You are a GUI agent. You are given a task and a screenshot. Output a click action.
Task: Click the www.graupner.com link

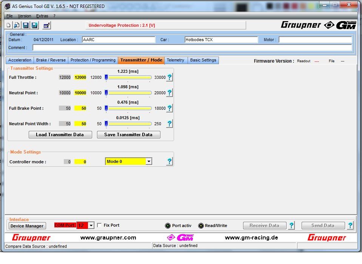108,238
